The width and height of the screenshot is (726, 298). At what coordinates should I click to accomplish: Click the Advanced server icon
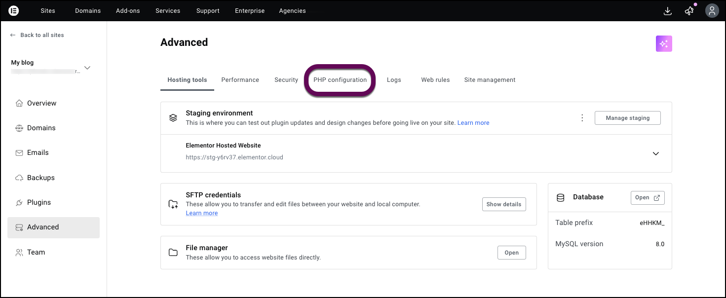19,227
